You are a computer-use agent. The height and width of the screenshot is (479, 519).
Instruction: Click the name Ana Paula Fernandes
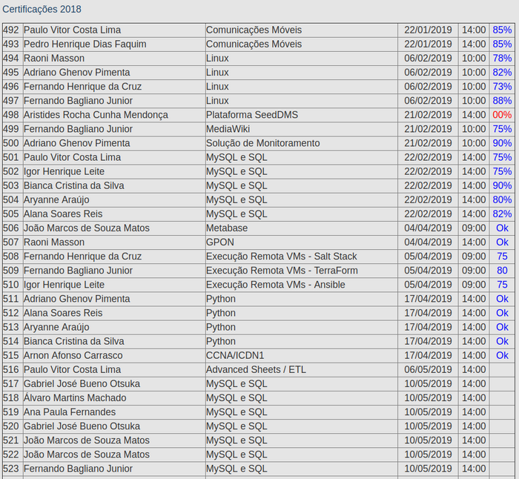click(x=70, y=412)
